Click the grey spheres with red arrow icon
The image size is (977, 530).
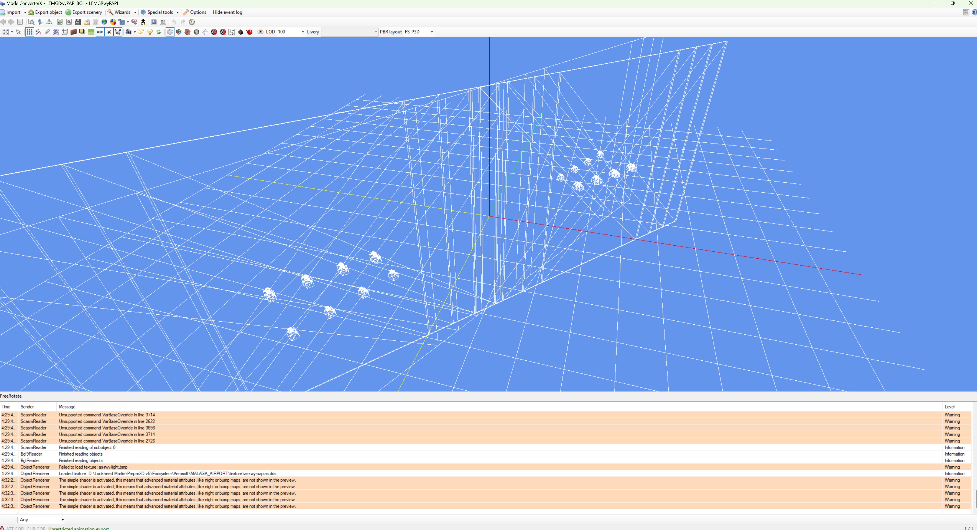(x=134, y=22)
